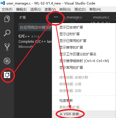Switch to the measure.c tab
This screenshot has width=116, height=118.
(101, 17)
